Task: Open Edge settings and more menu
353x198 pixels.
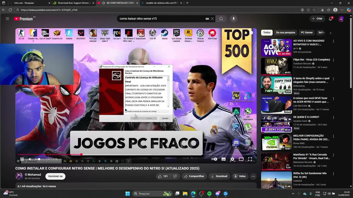Action: pos(342,10)
